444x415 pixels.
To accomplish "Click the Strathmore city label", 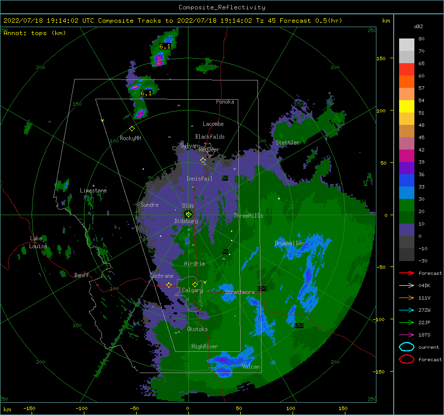I will pos(240,292).
